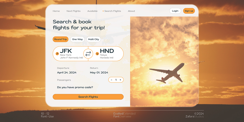Click the JFK departure arrow icon
The height and width of the screenshot is (122, 244).
point(57,54)
